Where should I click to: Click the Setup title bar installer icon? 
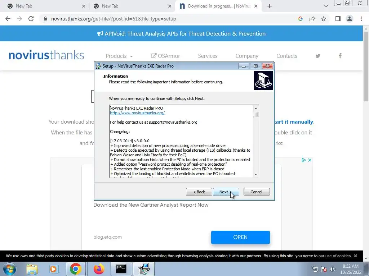tap(99, 66)
